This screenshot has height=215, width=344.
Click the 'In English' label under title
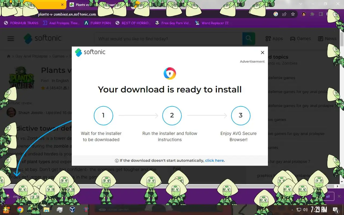pos(60,81)
